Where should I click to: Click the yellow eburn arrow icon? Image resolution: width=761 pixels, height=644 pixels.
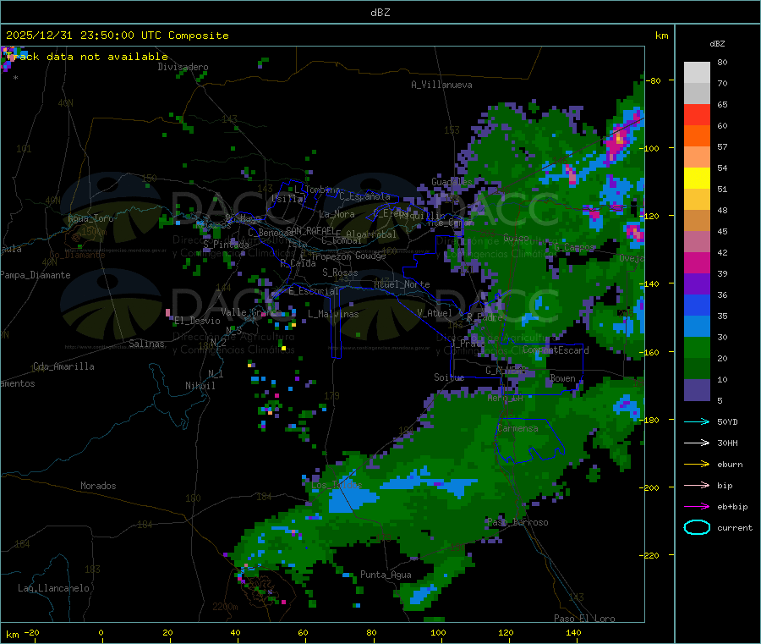coord(697,464)
